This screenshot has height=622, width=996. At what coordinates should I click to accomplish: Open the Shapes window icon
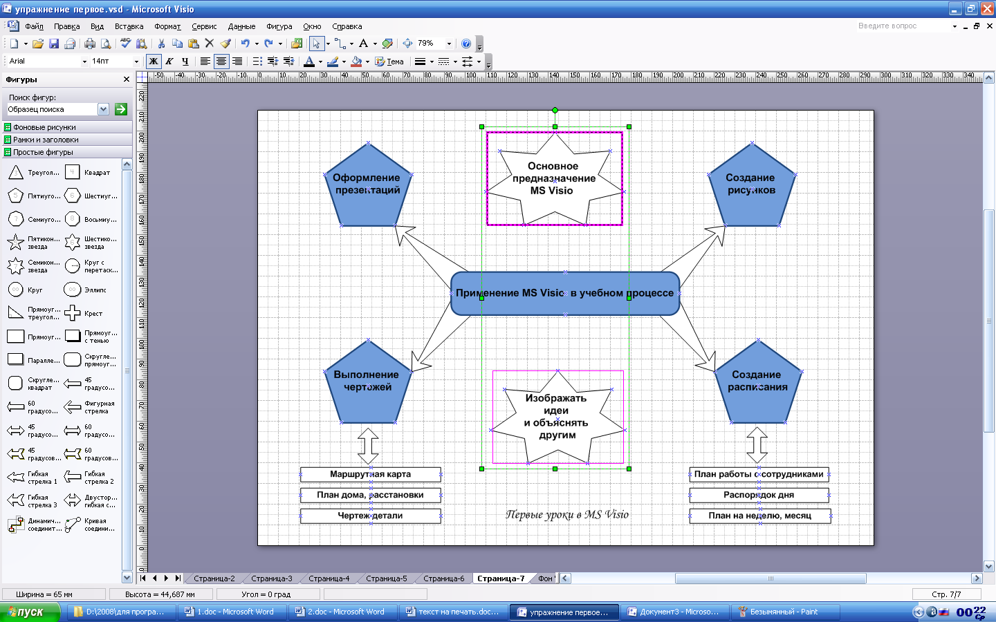[297, 44]
